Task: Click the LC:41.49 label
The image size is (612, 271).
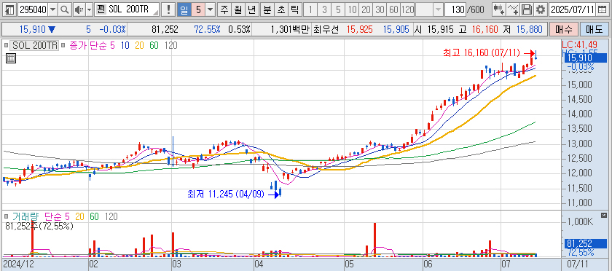Action: coord(581,44)
